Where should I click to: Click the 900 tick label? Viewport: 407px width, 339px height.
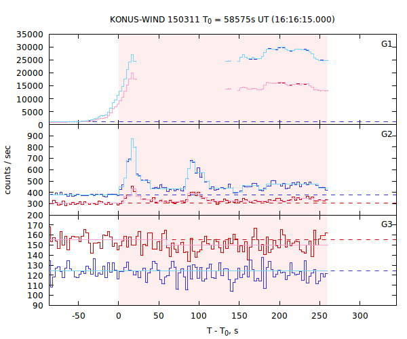35,136
